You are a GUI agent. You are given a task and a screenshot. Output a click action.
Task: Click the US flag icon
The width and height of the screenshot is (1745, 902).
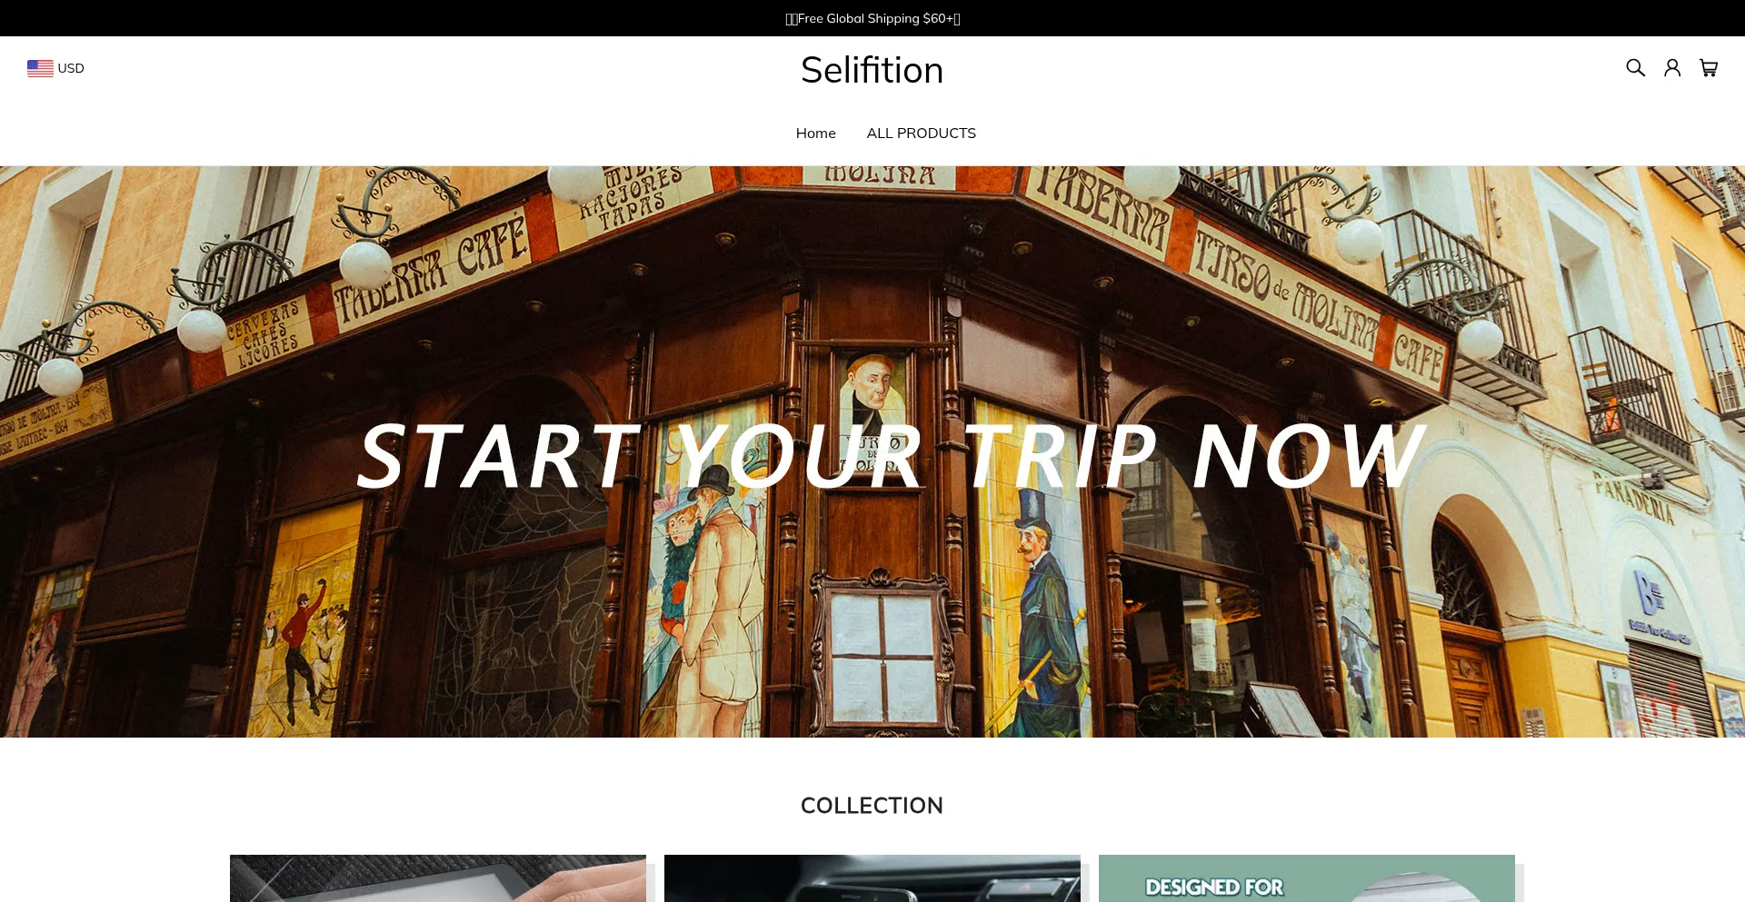point(40,68)
